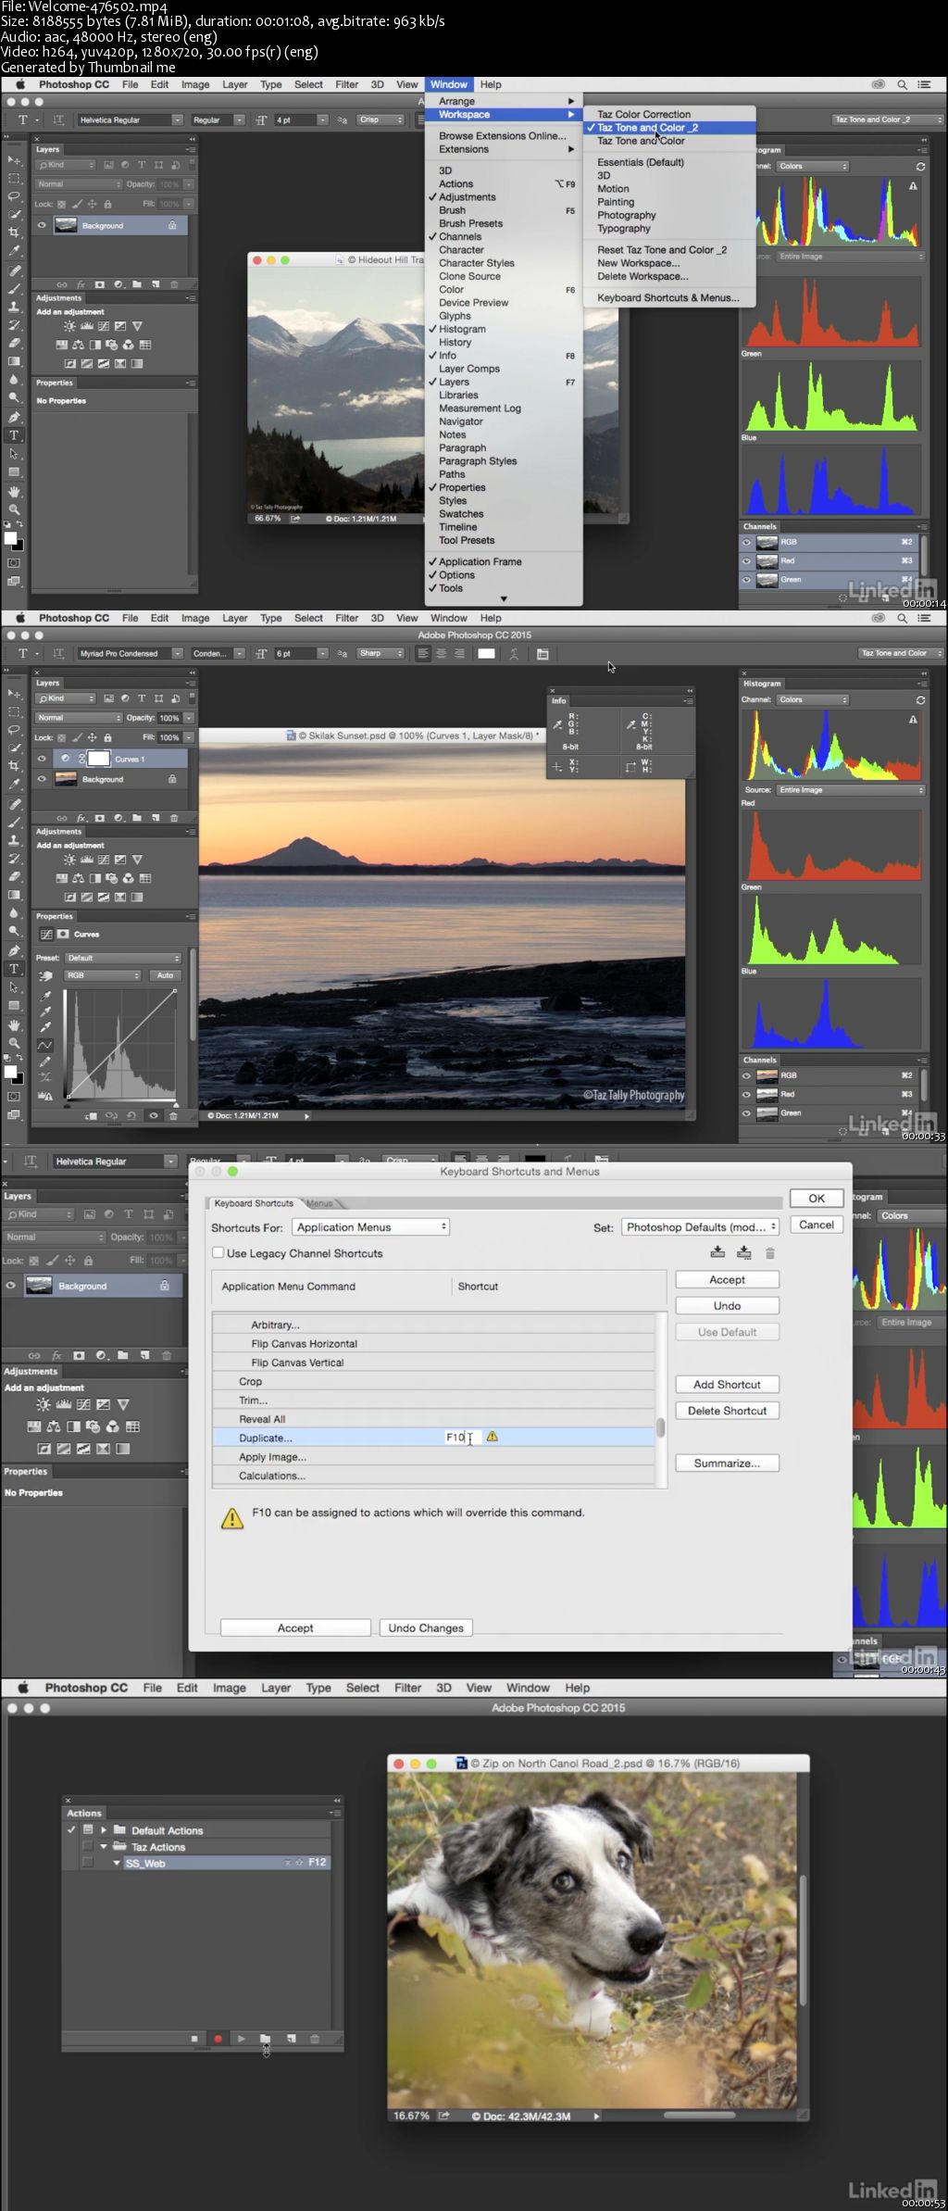Clip Curves adjustment to layer icon

coord(91,1115)
